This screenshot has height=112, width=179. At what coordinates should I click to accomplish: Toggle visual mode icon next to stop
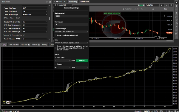[171, 5]
